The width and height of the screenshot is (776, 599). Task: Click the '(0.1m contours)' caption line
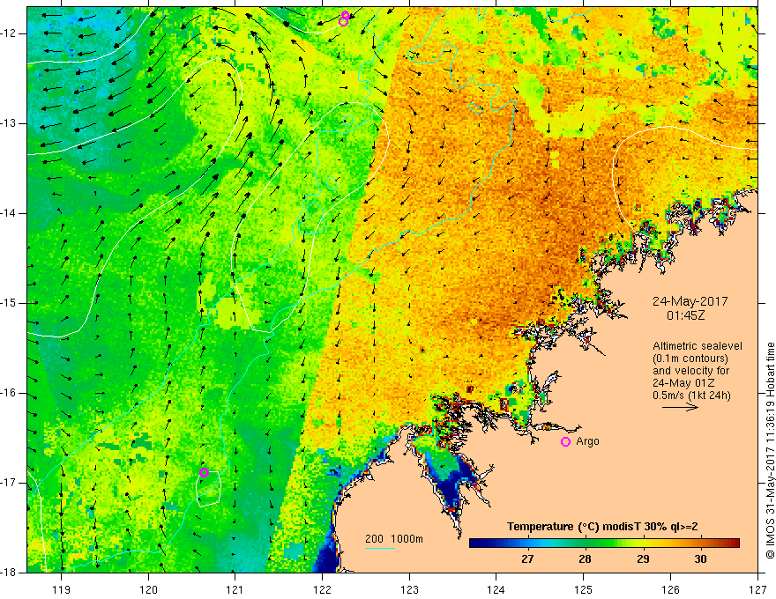tap(690, 359)
